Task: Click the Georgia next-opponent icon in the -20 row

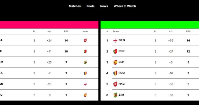Action: [x=85, y=84]
